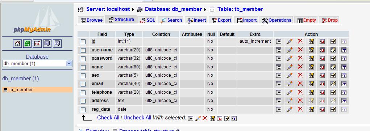Edit the password field pencil icon
370x131 pixels.
(x=289, y=58)
